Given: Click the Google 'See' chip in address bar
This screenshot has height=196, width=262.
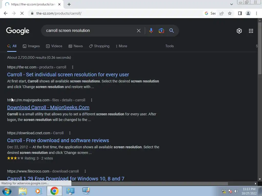Looking at the screenshot, I should (210, 13).
